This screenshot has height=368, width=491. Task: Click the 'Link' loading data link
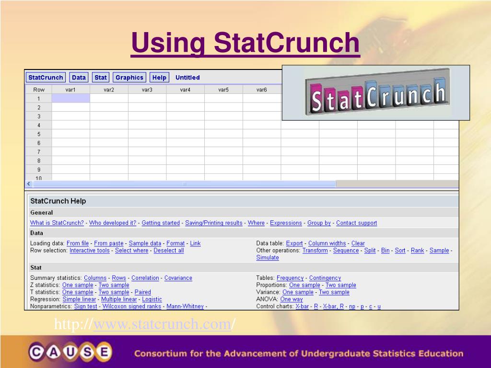pos(195,243)
